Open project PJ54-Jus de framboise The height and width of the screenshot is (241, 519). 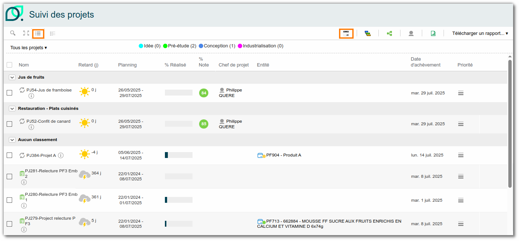pyautogui.click(x=49, y=90)
